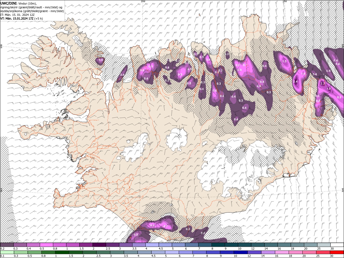The width and height of the screenshot is (344, 258).
Task: Click the 1.8 precipitation value on the map
Action: tap(328, 89)
